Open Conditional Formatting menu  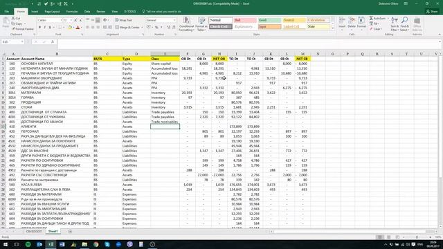186,24
